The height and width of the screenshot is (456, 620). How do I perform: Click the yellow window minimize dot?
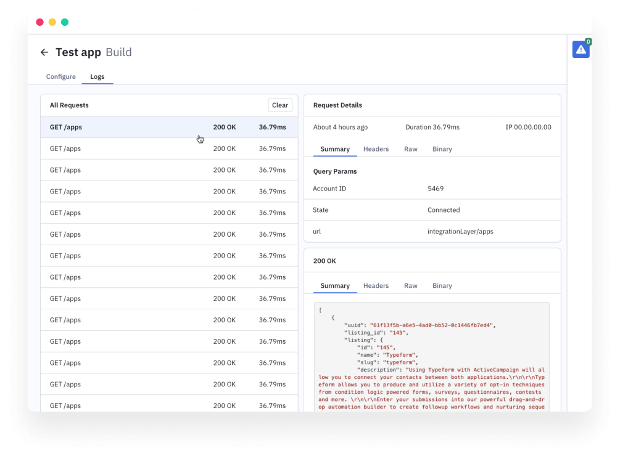click(52, 22)
